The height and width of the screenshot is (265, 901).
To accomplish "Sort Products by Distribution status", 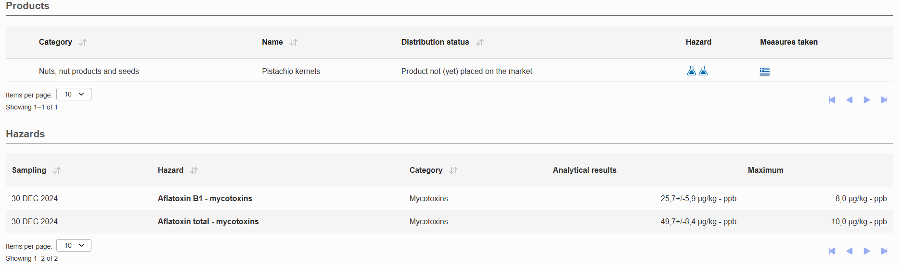I will pos(480,42).
